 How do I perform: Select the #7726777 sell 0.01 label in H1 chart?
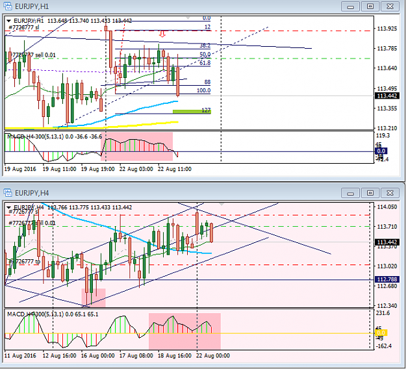[x=32, y=55]
